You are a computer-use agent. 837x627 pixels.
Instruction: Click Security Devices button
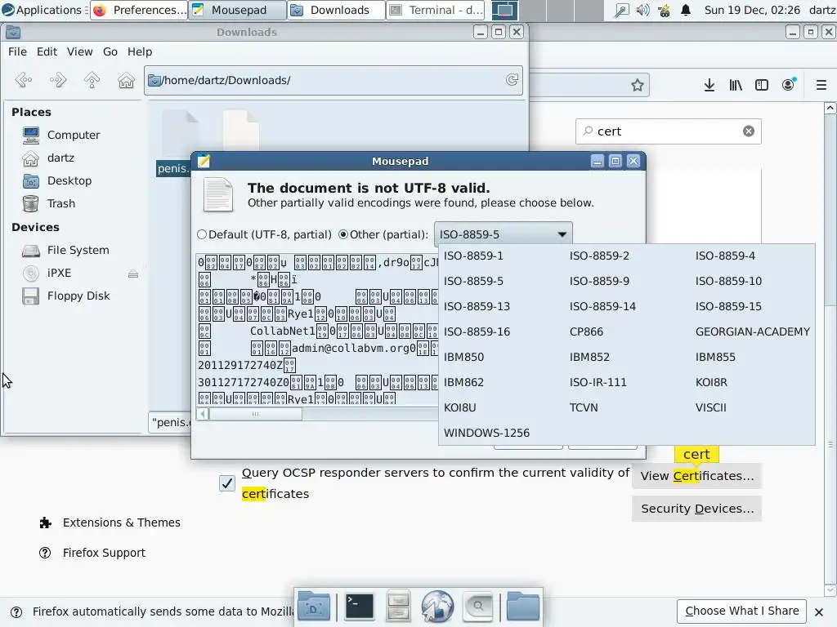[696, 509]
